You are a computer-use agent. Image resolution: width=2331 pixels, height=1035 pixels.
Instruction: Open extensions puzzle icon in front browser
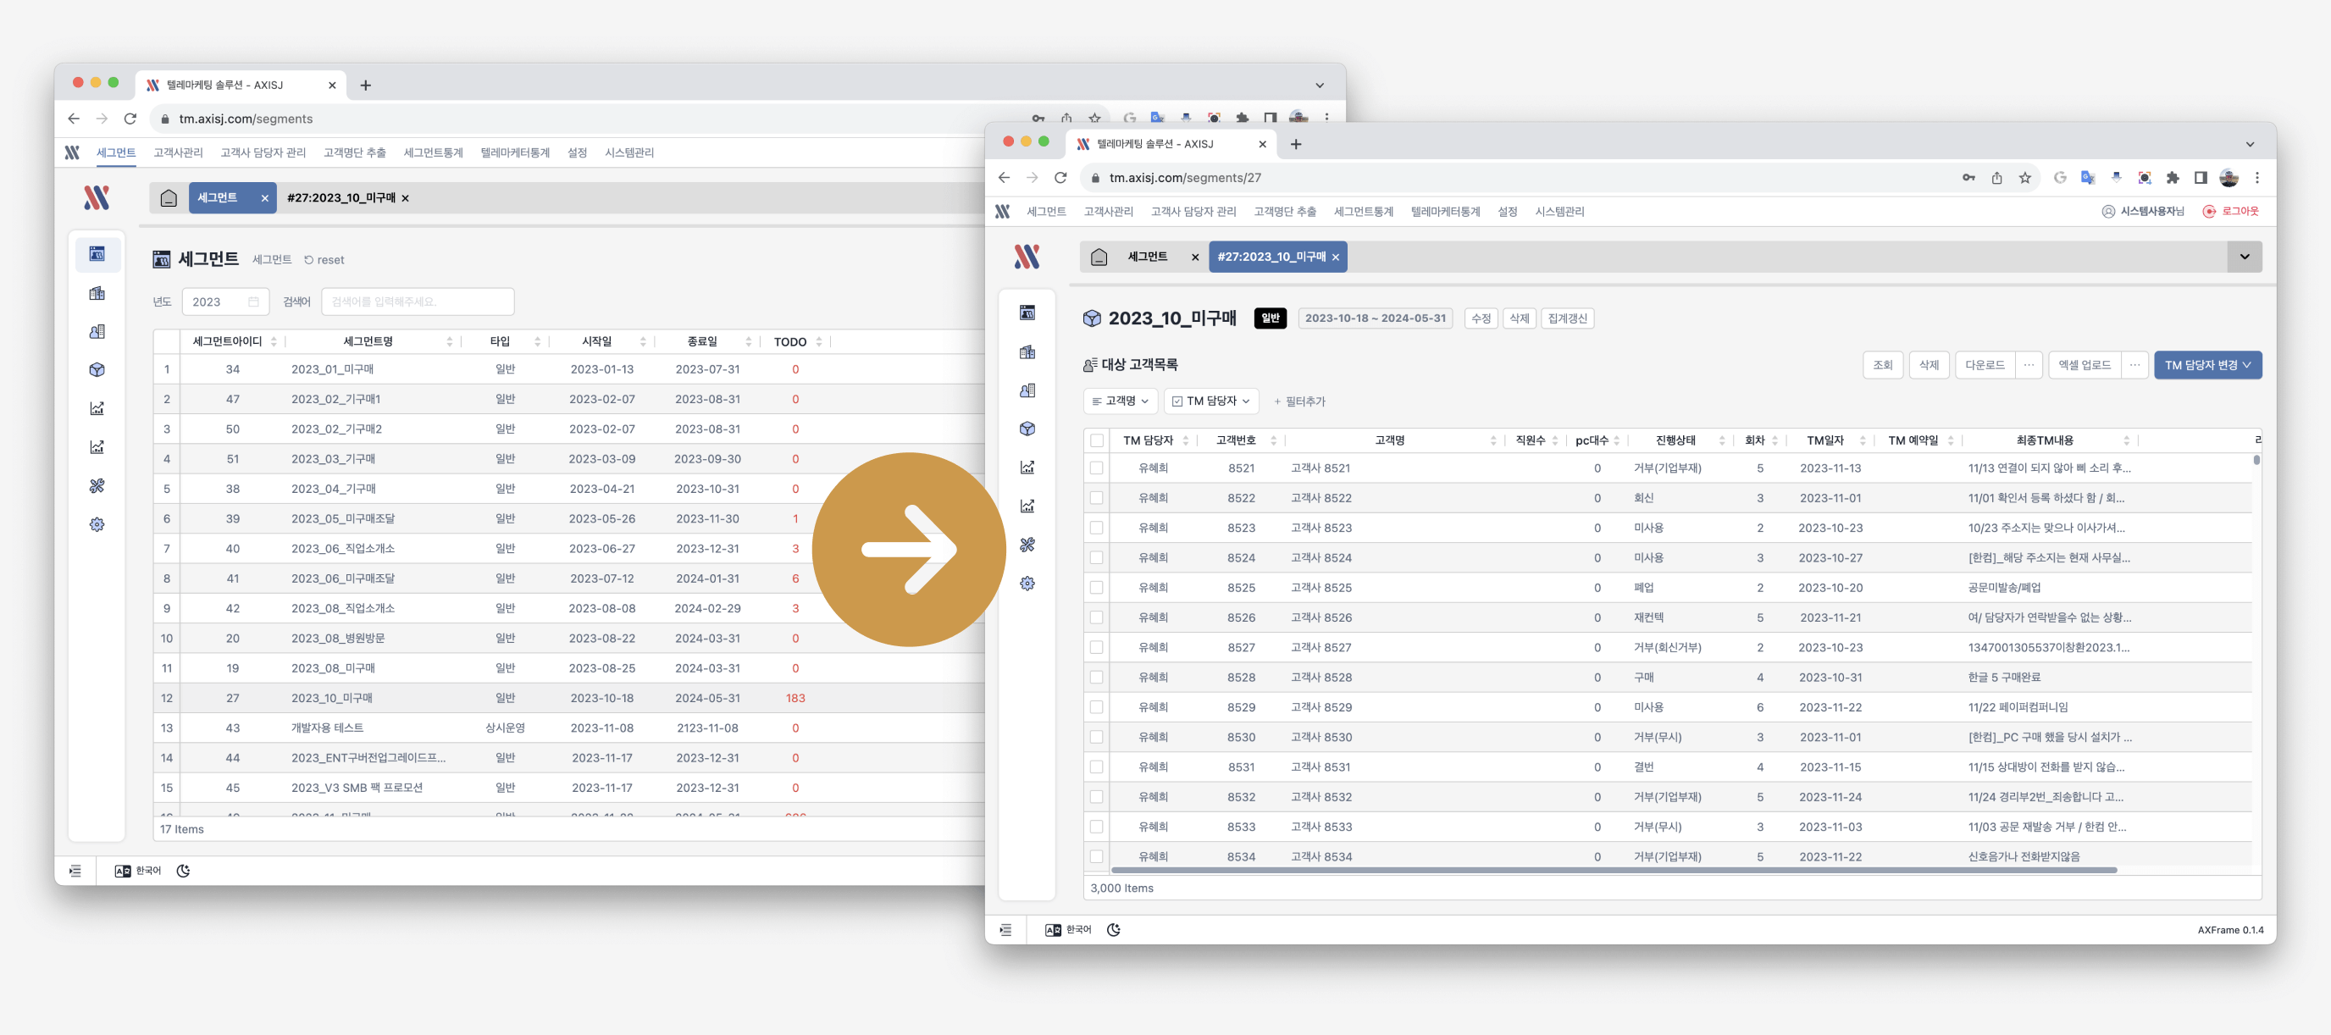pyautogui.click(x=2172, y=178)
